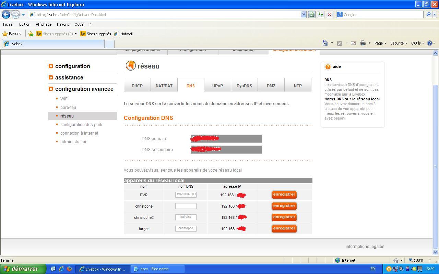Open the pare-feu settings link

point(68,107)
